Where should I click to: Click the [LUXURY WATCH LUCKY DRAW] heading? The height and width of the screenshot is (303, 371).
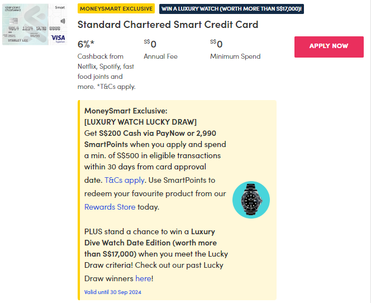(140, 122)
